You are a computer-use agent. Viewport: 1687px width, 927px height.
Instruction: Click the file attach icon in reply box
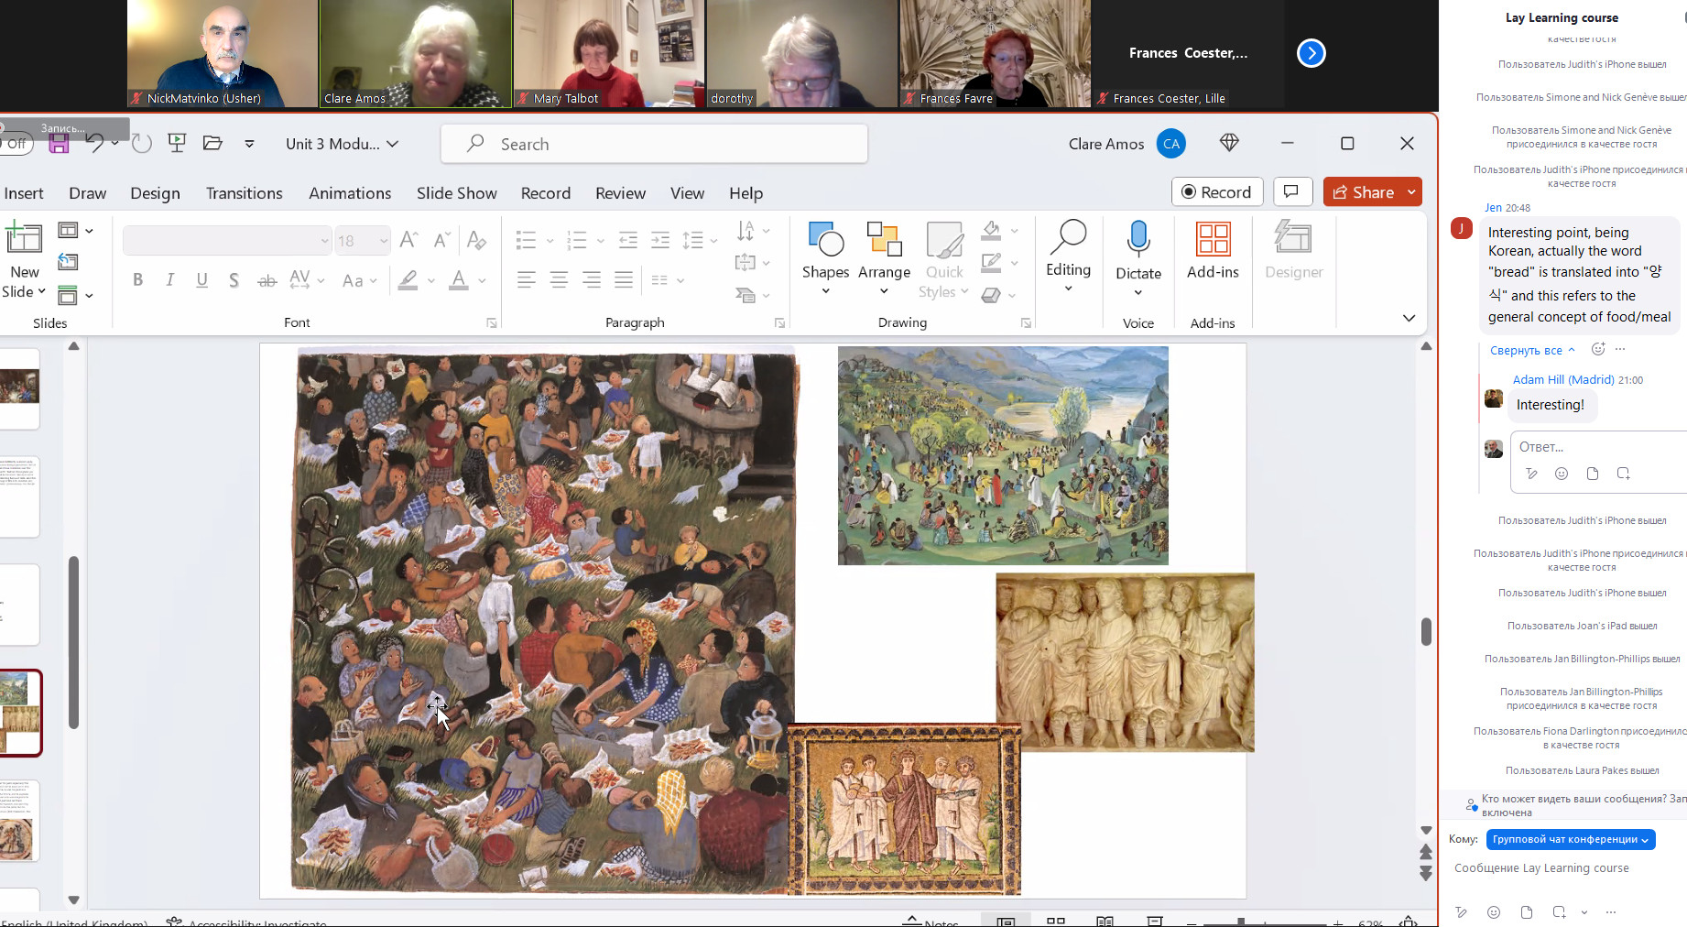point(1593,474)
